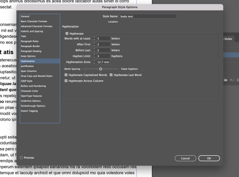Click the Cancel button
This screenshot has height=177, width=239.
[185, 158]
